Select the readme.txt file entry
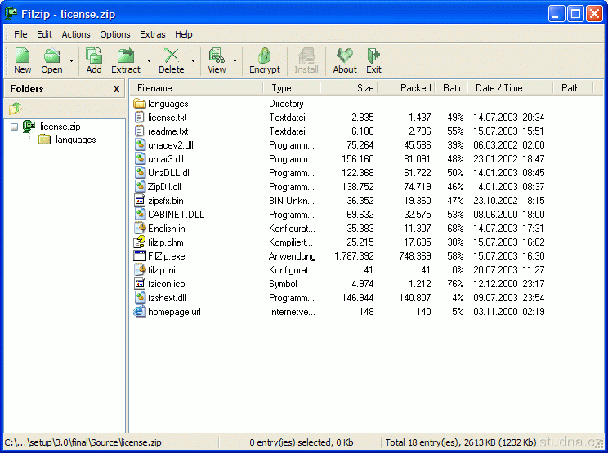 click(168, 131)
